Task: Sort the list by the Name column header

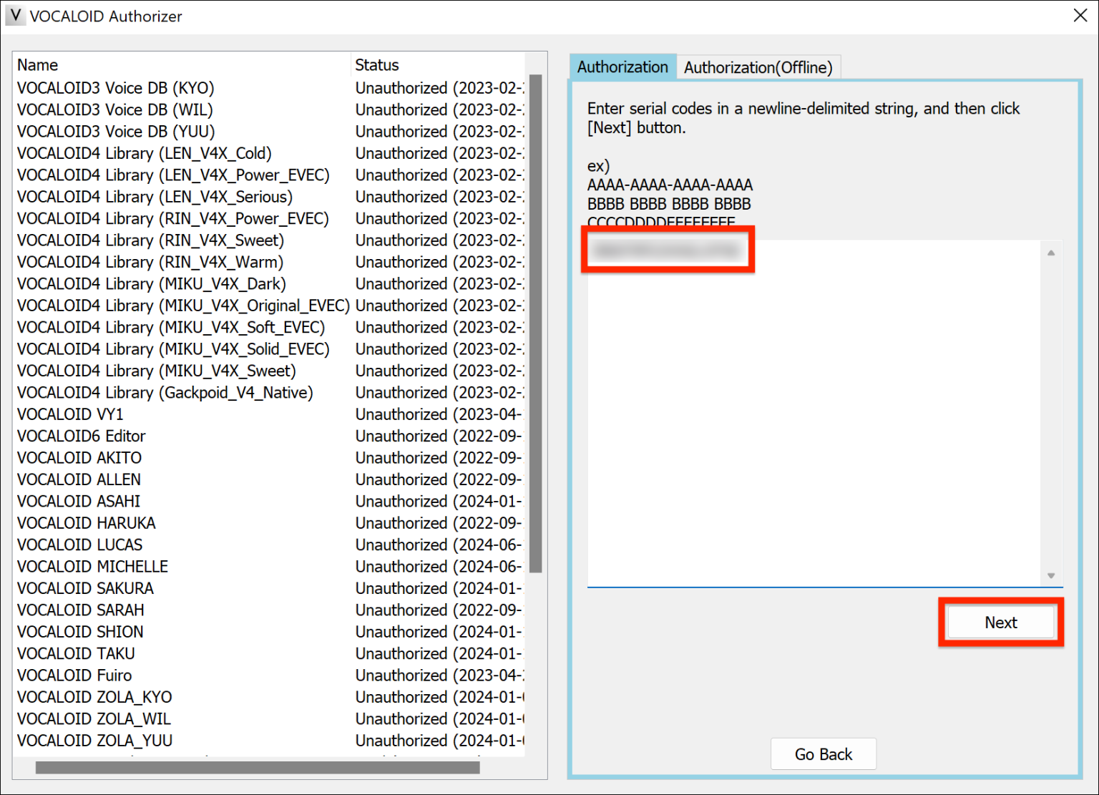Action: (37, 64)
